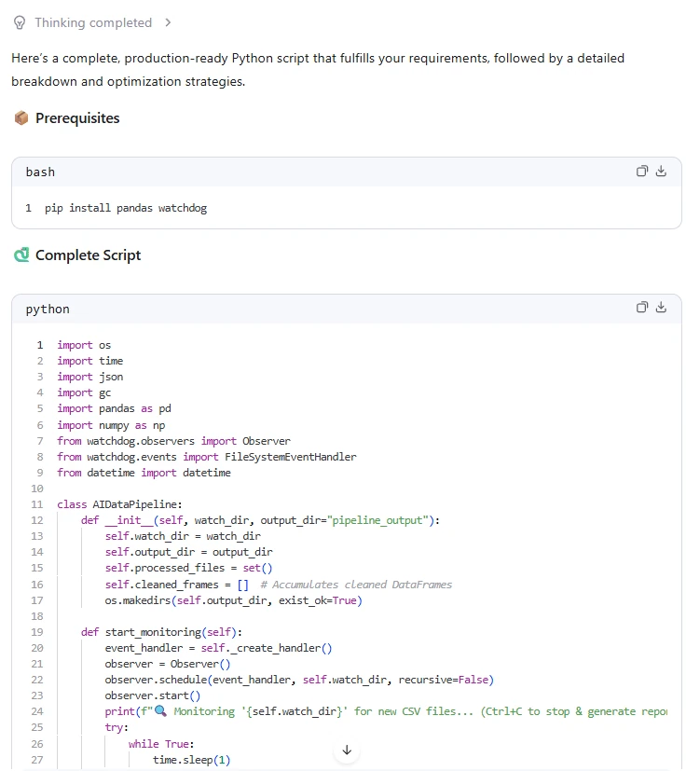This screenshot has width=686, height=771.
Task: Click the 'try:' line
Action: tap(117, 727)
